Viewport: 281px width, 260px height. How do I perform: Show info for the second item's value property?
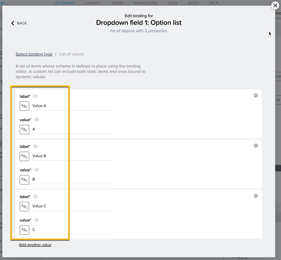[x=37, y=170]
